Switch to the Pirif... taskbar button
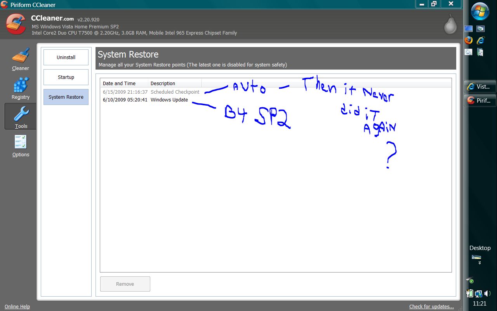Screen dimensions: 497x311 coord(480,100)
